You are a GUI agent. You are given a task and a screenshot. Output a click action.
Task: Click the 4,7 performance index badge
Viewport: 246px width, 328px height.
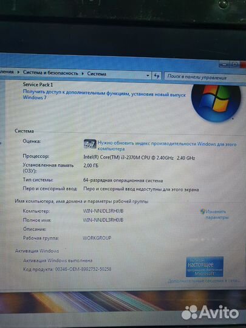click(x=90, y=144)
